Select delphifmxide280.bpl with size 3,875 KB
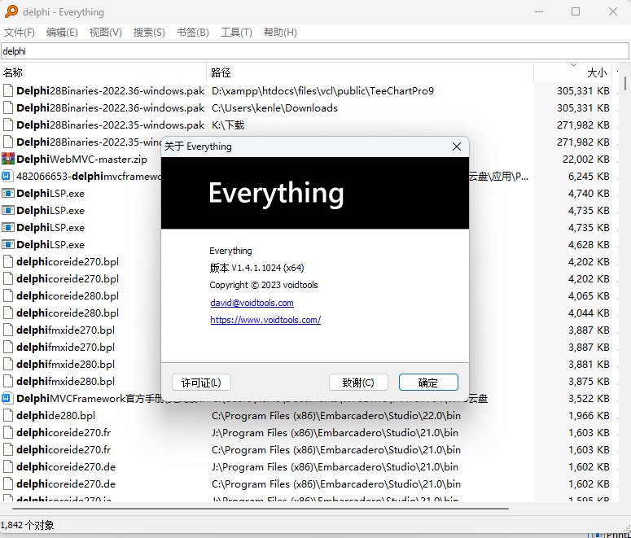This screenshot has height=538, width=631. pyautogui.click(x=66, y=381)
